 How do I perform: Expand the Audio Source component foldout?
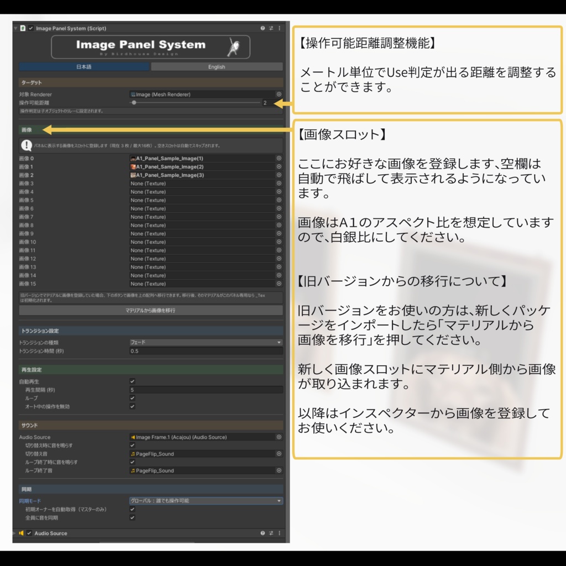tap(15, 533)
